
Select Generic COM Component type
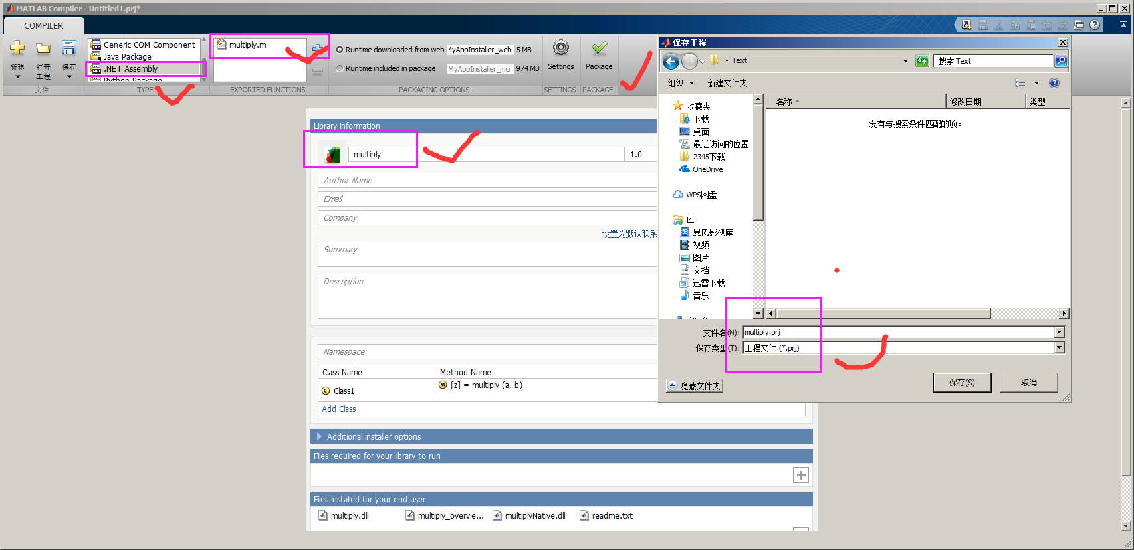point(144,45)
